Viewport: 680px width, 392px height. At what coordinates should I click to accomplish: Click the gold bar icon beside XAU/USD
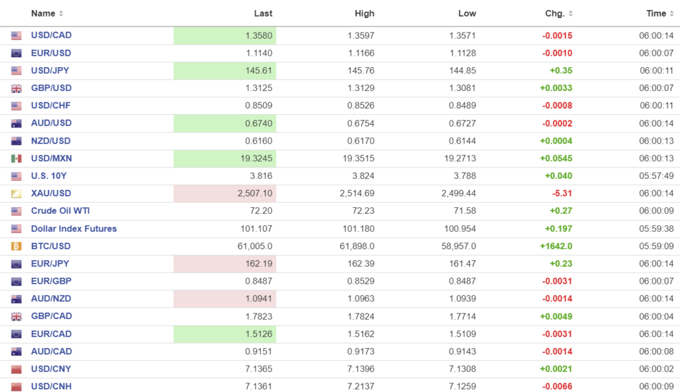pyautogui.click(x=17, y=193)
